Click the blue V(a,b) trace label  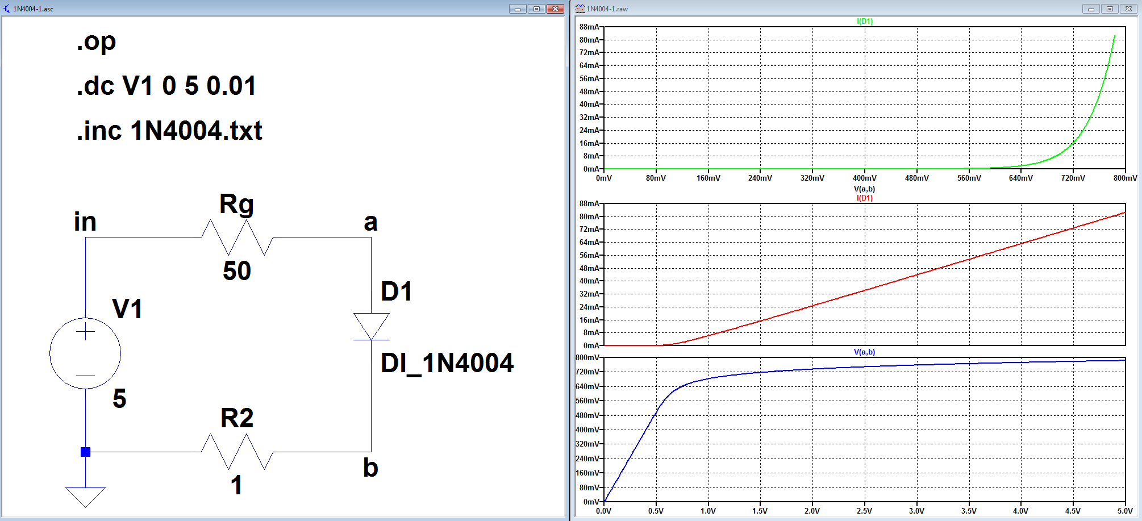(864, 352)
